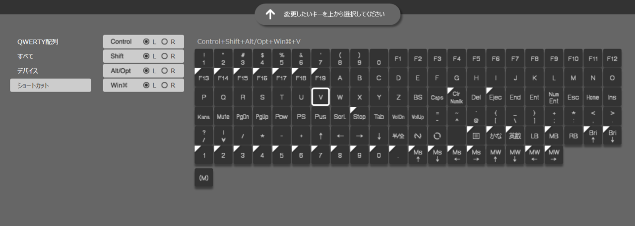The image size is (635, 226).
Task: Select the Esc key
Action: tap(573, 97)
